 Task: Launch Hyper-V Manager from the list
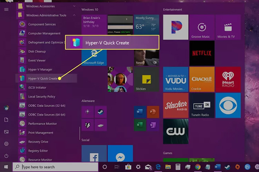coord(40,70)
